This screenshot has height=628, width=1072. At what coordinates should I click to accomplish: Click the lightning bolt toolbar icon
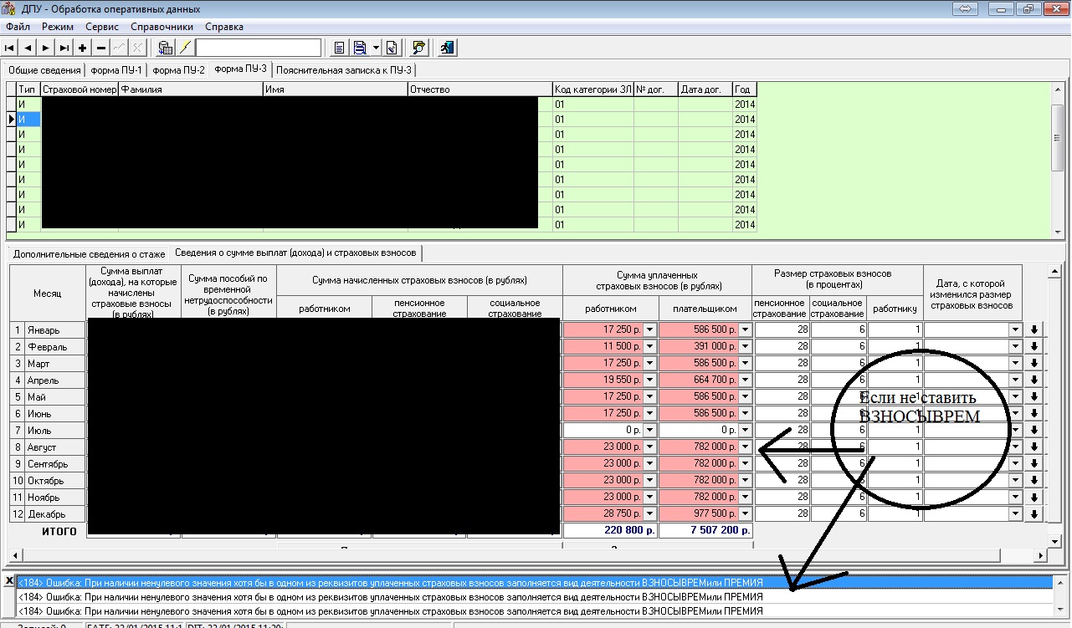(x=185, y=48)
